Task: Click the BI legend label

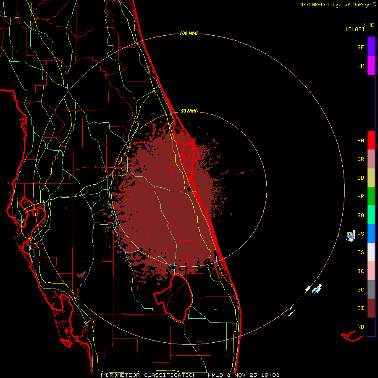Action: 360,308
